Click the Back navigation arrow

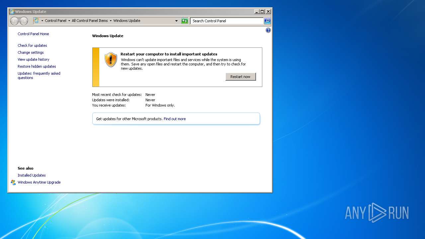coord(14,21)
